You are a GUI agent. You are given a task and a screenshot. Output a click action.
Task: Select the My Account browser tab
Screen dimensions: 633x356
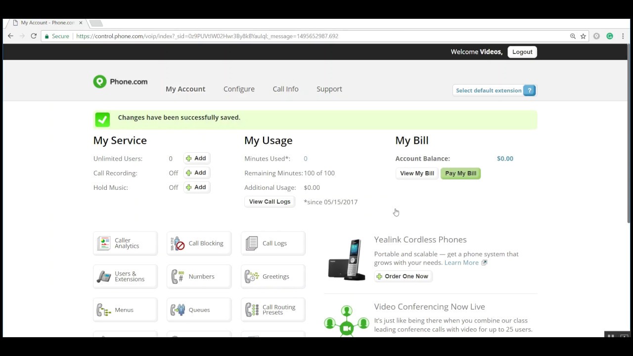coord(47,23)
